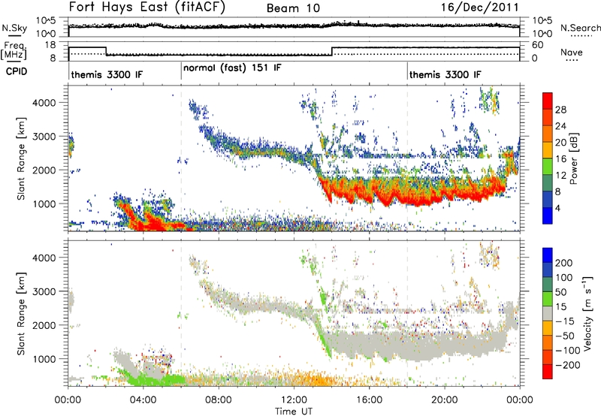This screenshot has width=601, height=416.
Task: Click the -15 tick on Velocity colorbar
Action: (x=565, y=321)
